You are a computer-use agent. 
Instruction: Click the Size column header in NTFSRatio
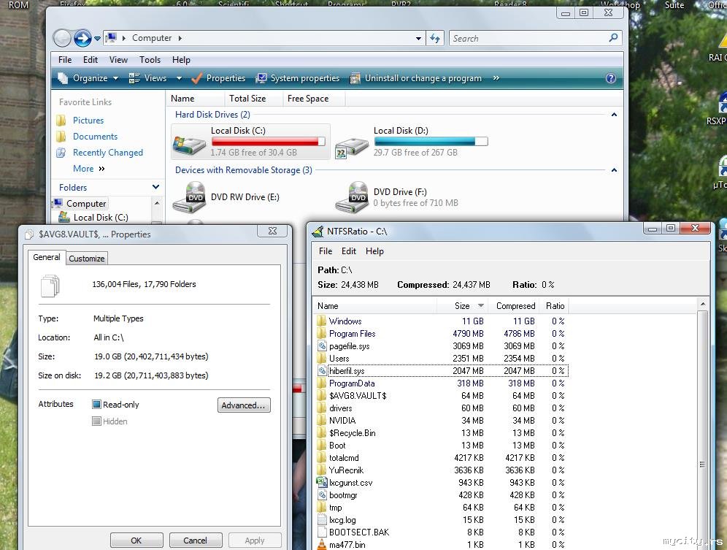tap(462, 306)
